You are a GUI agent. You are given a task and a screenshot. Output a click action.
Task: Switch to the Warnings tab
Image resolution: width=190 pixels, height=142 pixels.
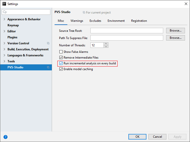click(x=77, y=21)
